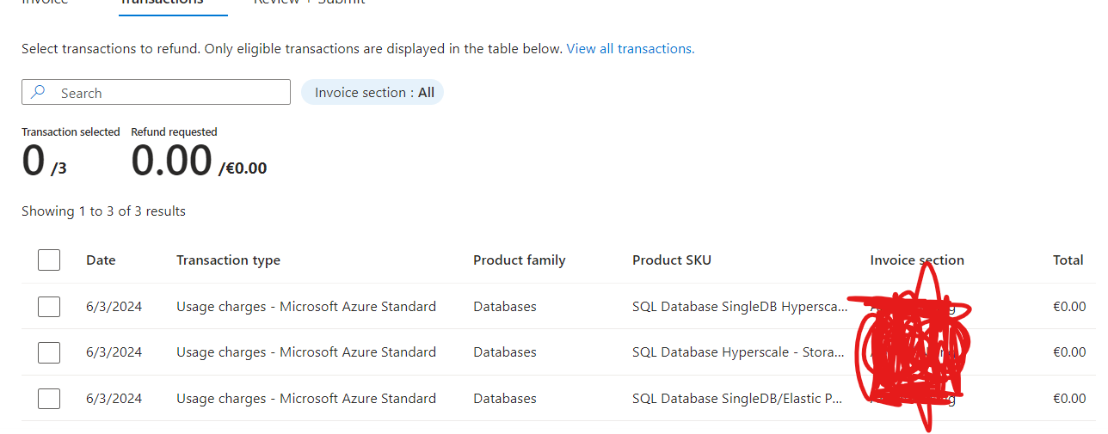Open the View all transactions link
1108x434 pixels.
(x=630, y=49)
